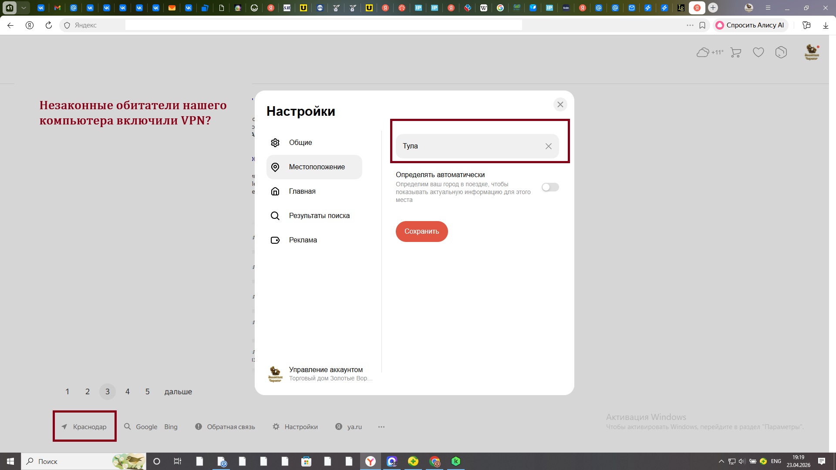Reload the page in browser toolbar

[49, 25]
